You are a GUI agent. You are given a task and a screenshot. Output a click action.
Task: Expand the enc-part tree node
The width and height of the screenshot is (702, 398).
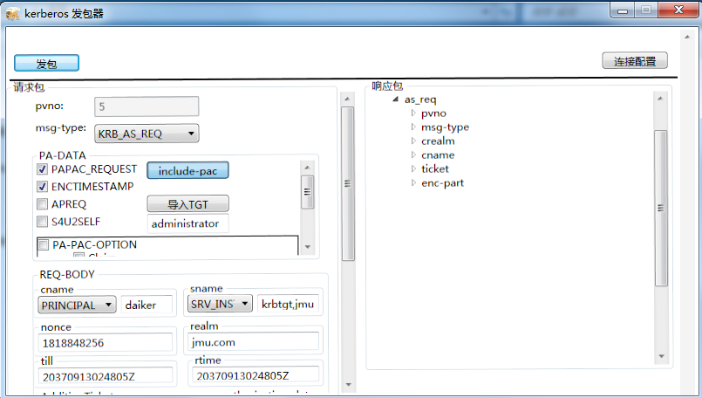[413, 182]
